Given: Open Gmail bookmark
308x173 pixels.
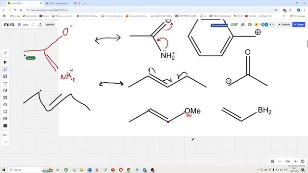Looking at the screenshot, I should [x=238, y=16].
